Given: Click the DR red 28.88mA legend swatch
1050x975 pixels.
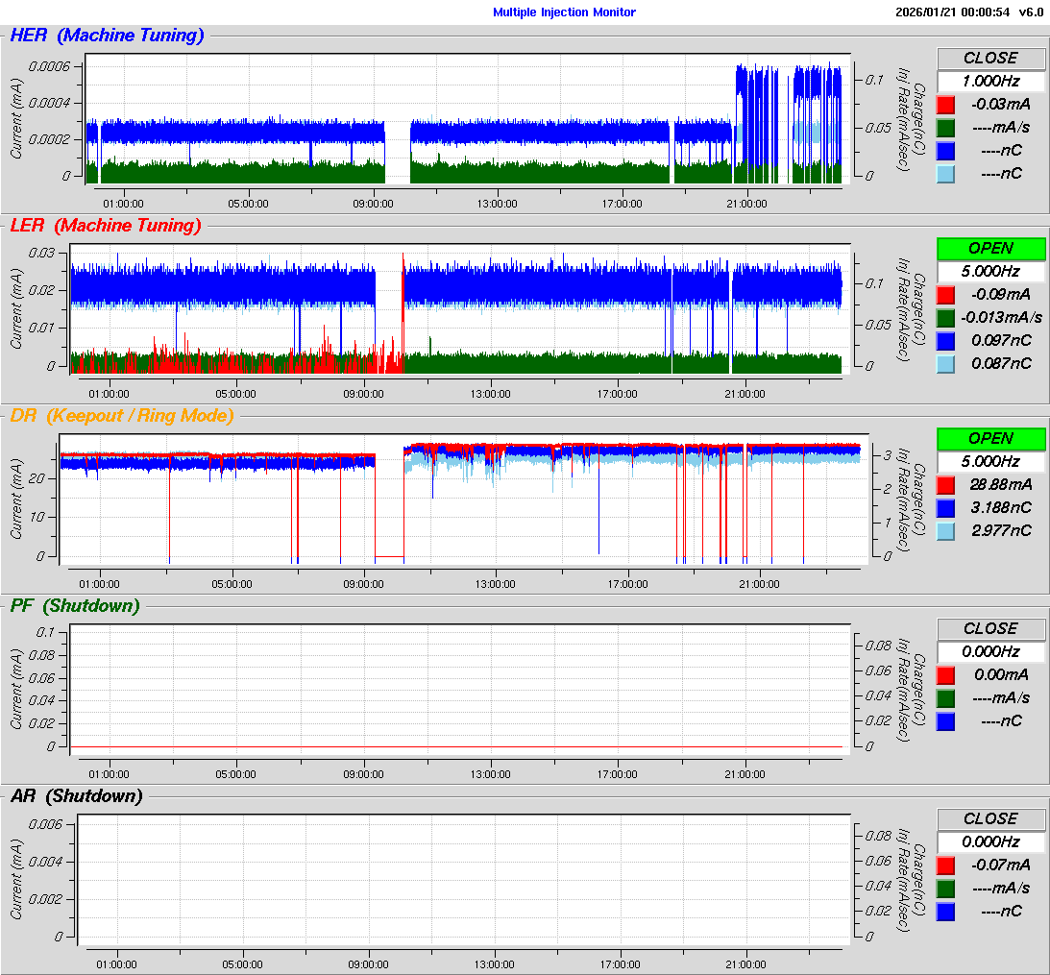Looking at the screenshot, I should pos(946,484).
